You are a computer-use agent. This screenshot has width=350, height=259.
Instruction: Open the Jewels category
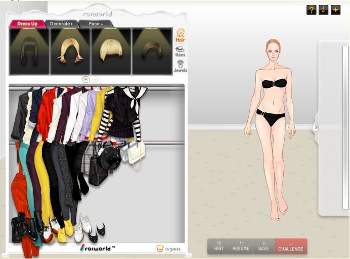(x=180, y=67)
